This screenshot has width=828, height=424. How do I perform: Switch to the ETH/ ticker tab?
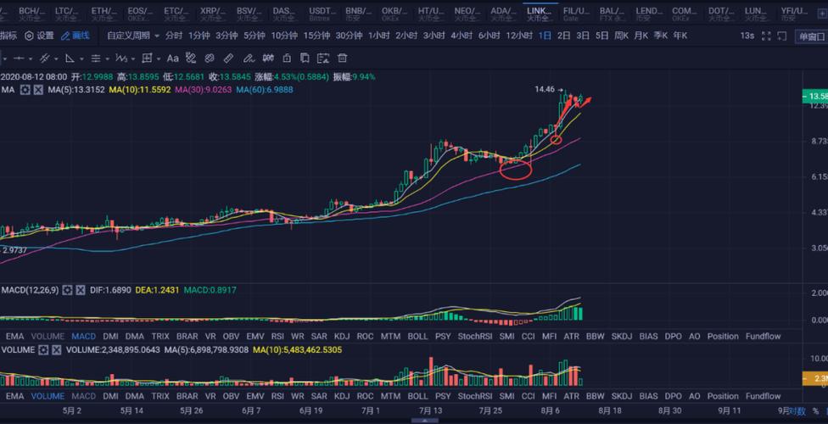coord(104,14)
